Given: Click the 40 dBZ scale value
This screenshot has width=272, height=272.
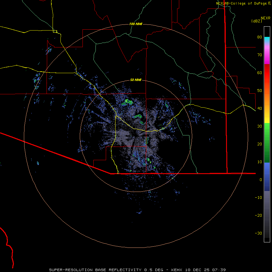Looking at the screenshot, I should [x=260, y=108].
